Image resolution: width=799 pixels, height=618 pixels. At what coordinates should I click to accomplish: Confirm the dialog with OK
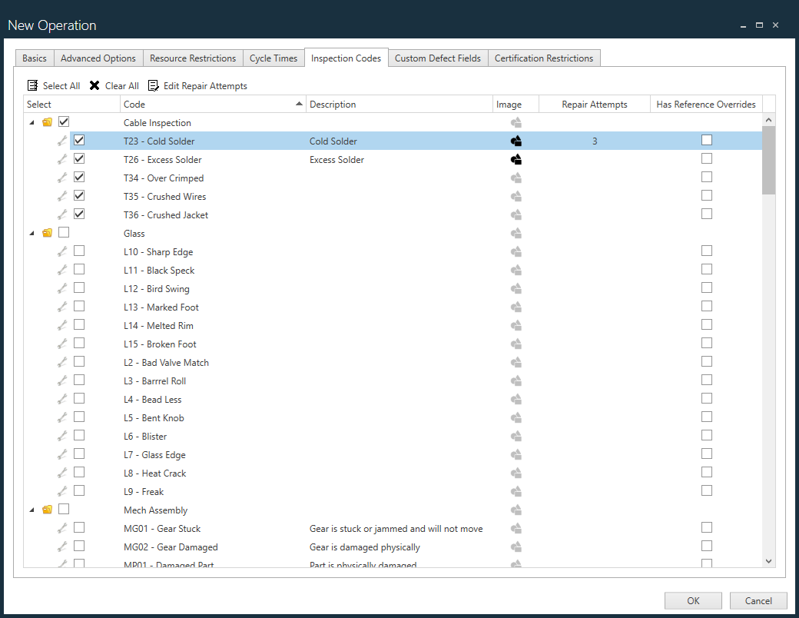(692, 600)
